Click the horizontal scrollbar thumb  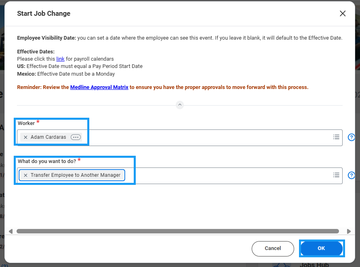coord(178,231)
